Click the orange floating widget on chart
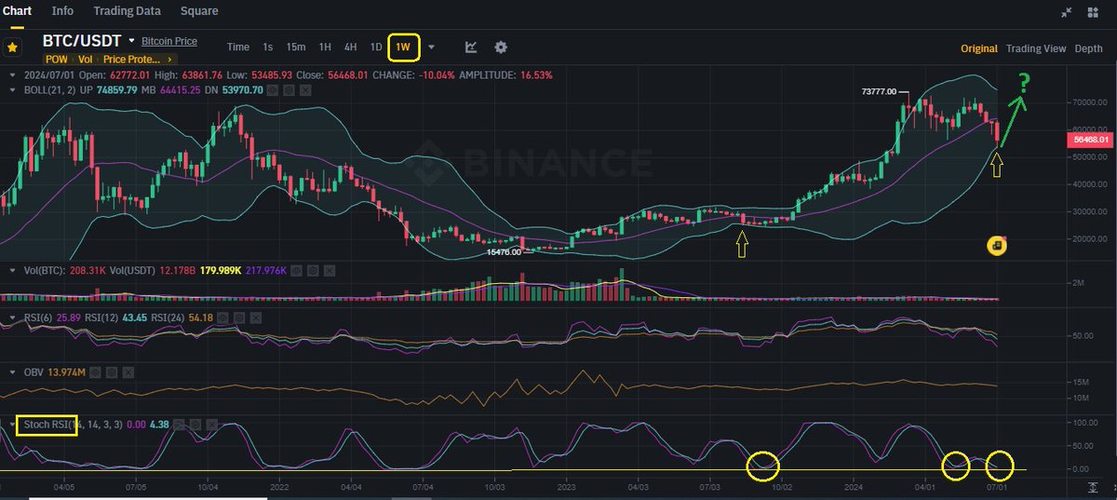Screen dimensions: 1117x500 (x=997, y=245)
